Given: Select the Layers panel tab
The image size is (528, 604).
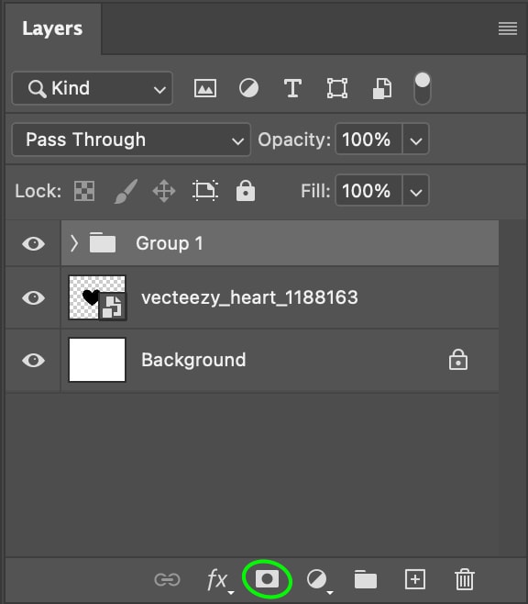Looking at the screenshot, I should point(52,28).
